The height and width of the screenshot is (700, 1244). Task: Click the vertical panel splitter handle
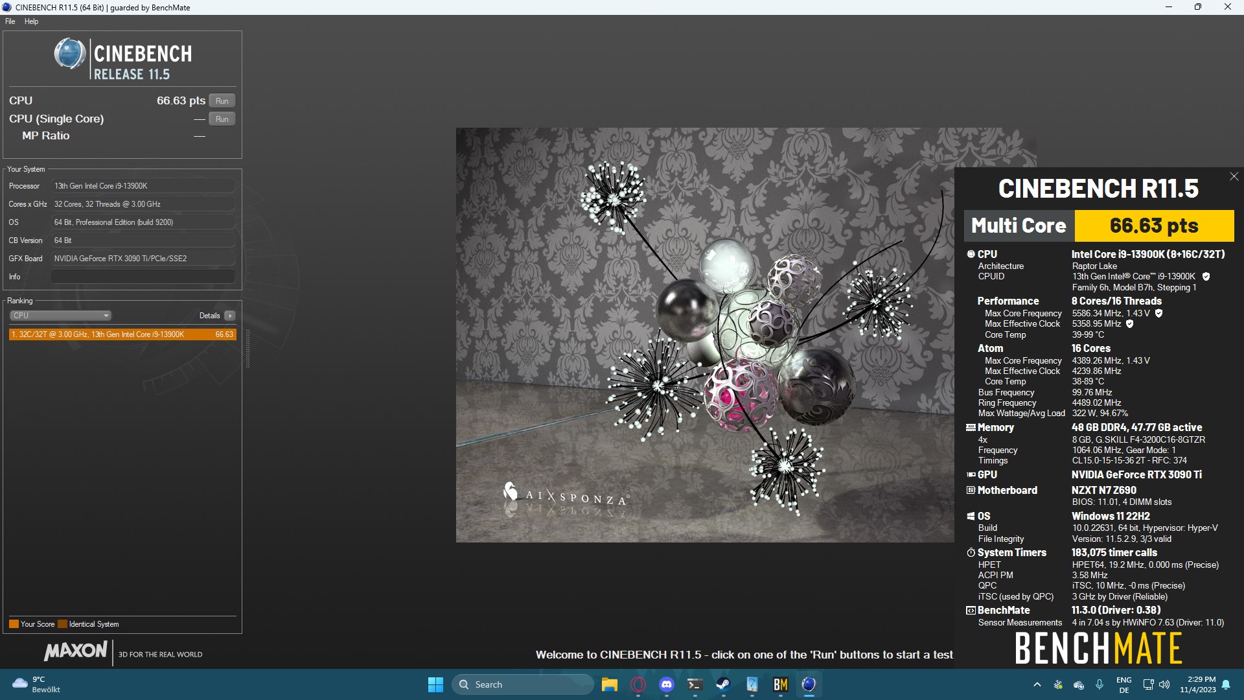click(x=248, y=349)
